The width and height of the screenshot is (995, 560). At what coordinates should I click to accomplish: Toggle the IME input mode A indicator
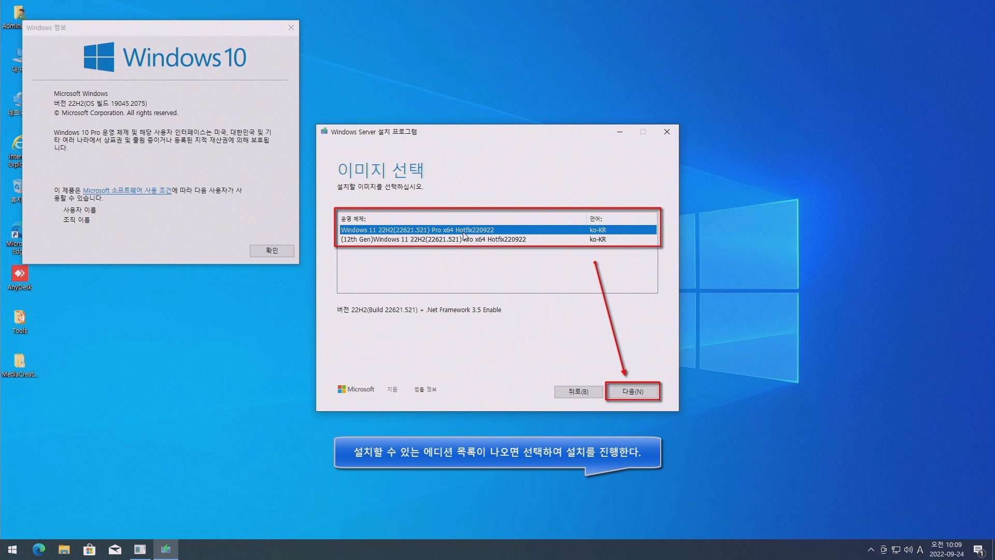(x=920, y=550)
